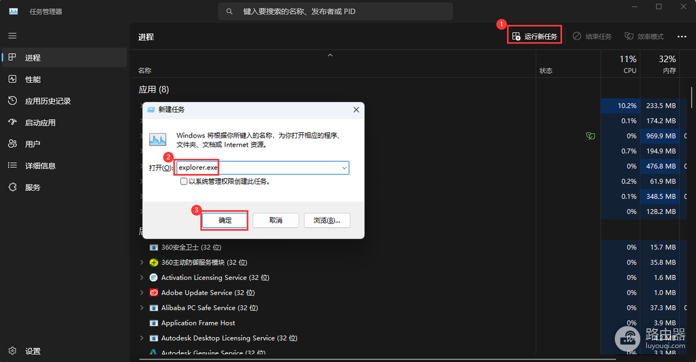Expand Activation Licensing Service row
This screenshot has width=696, height=362.
click(142, 277)
